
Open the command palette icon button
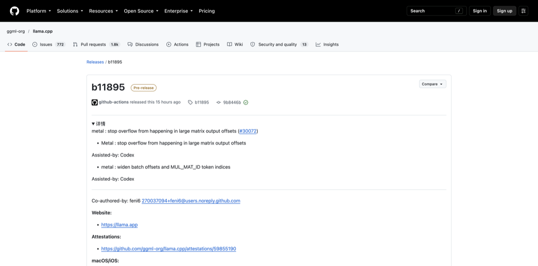523,11
